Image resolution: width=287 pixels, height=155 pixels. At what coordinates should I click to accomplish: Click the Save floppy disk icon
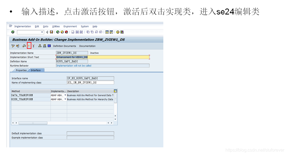(51, 32)
